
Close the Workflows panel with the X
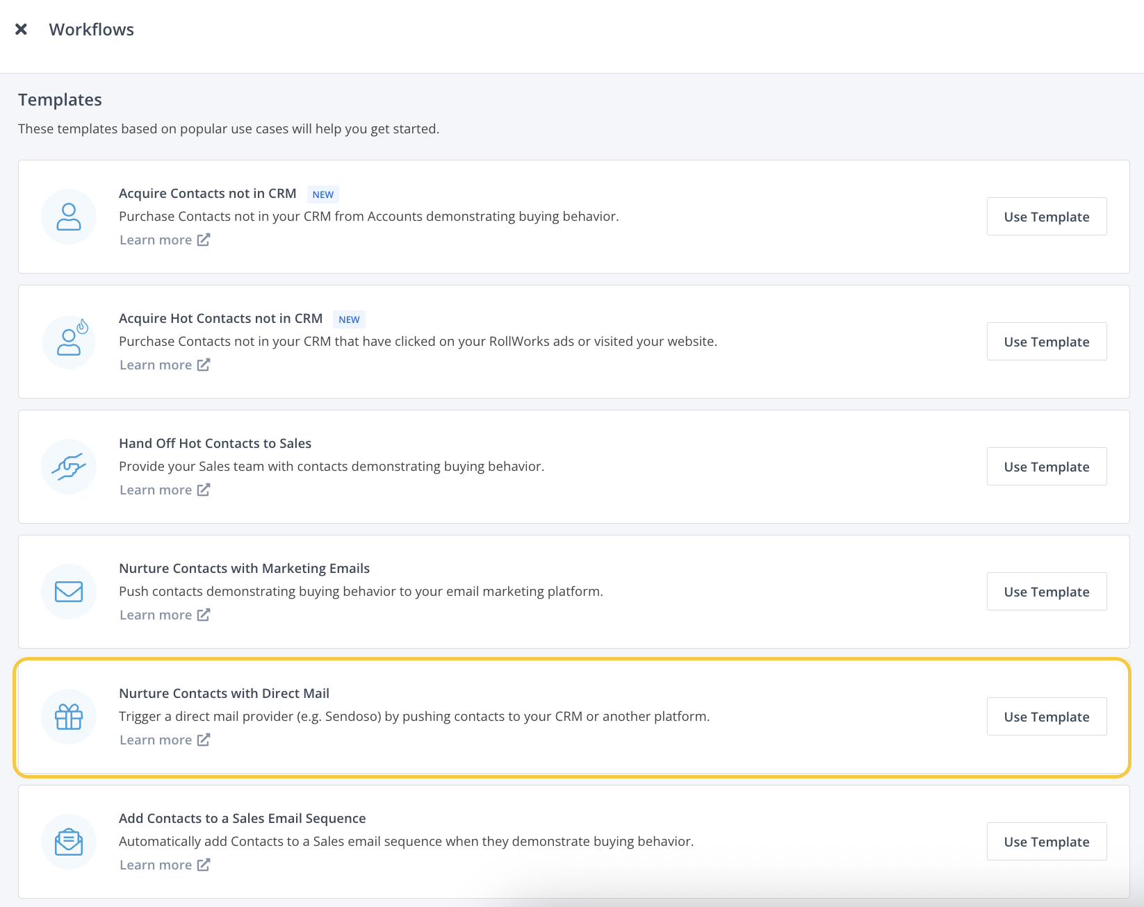[x=22, y=28]
